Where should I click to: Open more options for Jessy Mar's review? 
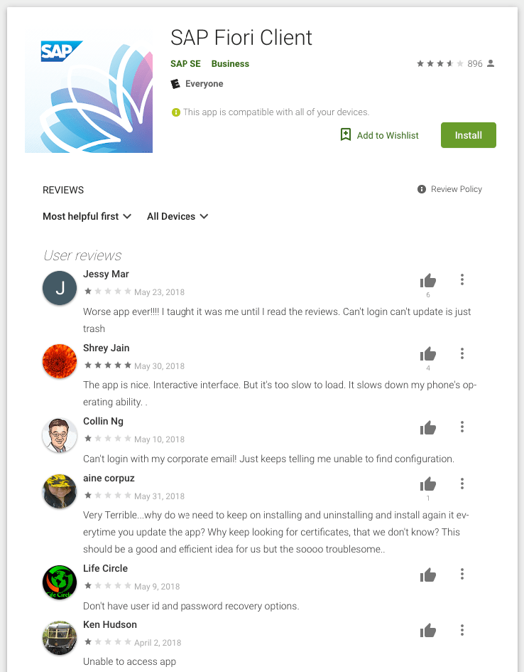pos(462,279)
